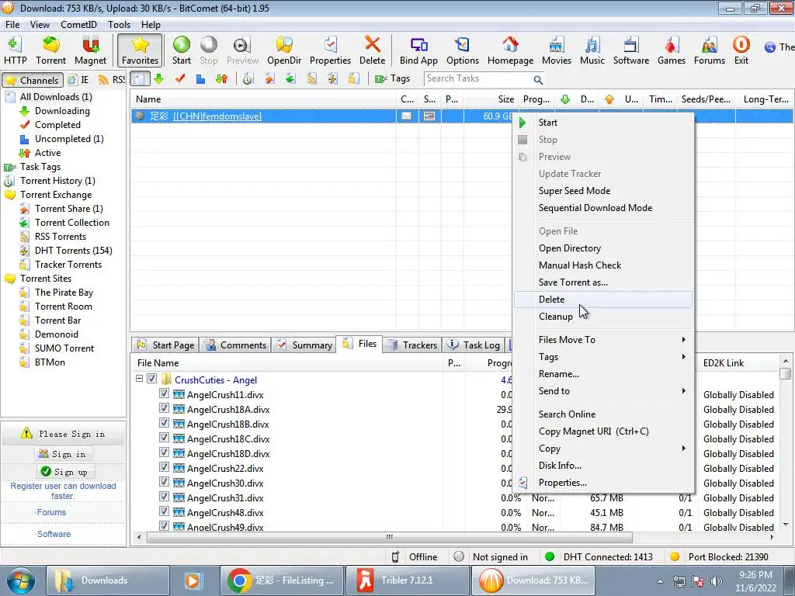This screenshot has width=795, height=596.
Task: Uncheck the AngelCrush22.divx file checkbox
Action: [x=164, y=466]
